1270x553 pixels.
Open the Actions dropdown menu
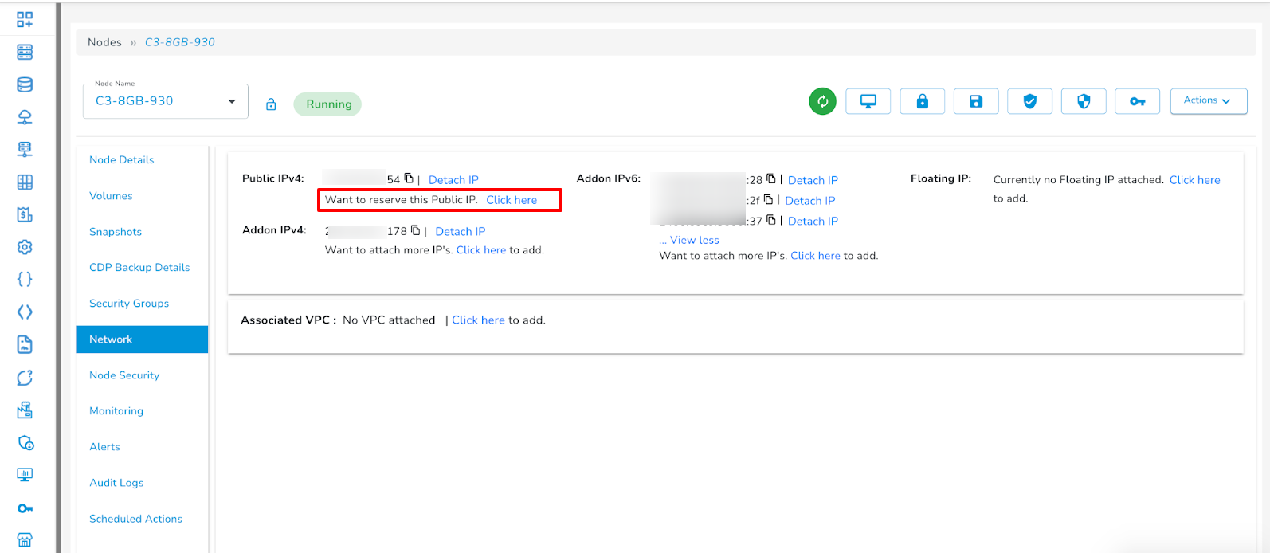(x=1208, y=101)
